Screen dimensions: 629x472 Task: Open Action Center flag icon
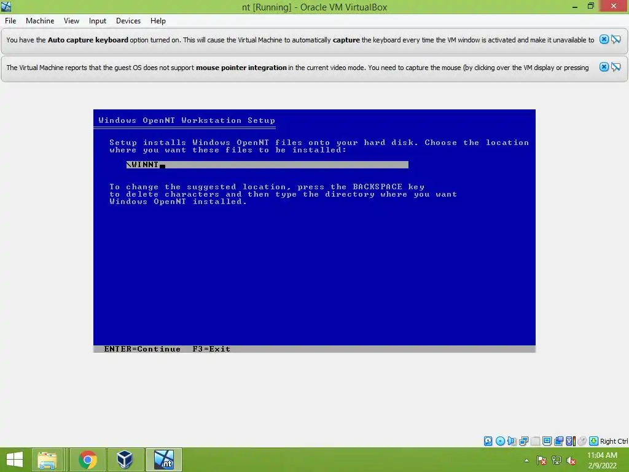542,460
